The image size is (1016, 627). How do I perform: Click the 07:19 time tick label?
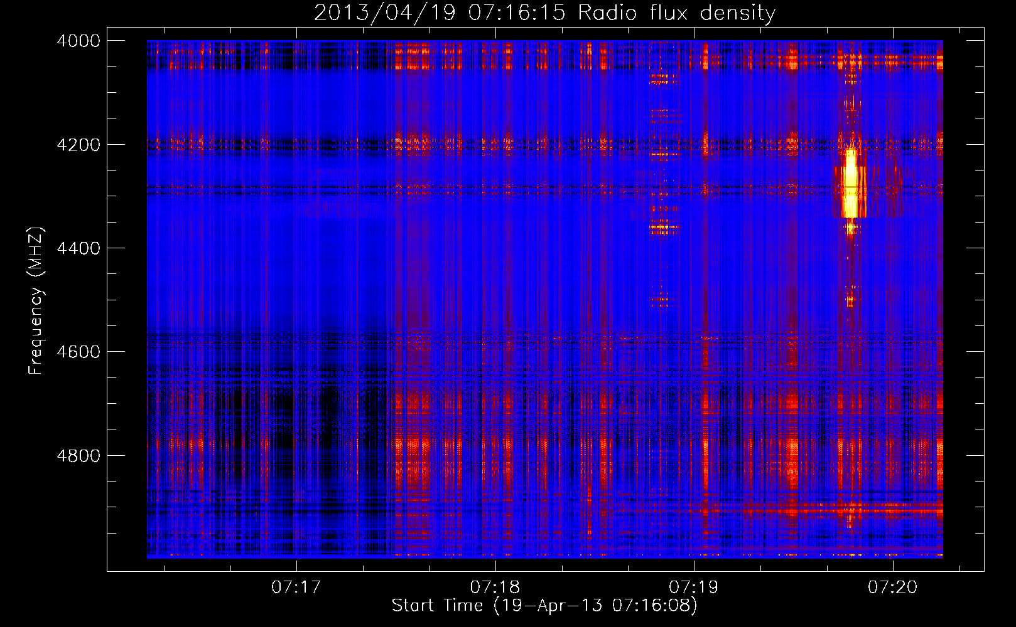tap(694, 587)
